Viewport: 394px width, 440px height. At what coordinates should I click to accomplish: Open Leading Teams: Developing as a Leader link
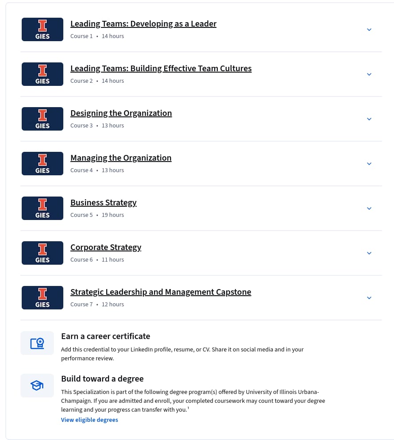143,24
